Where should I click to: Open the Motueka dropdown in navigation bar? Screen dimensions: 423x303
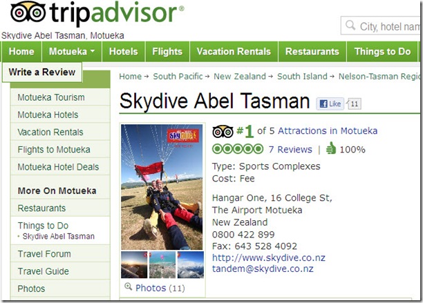click(72, 52)
